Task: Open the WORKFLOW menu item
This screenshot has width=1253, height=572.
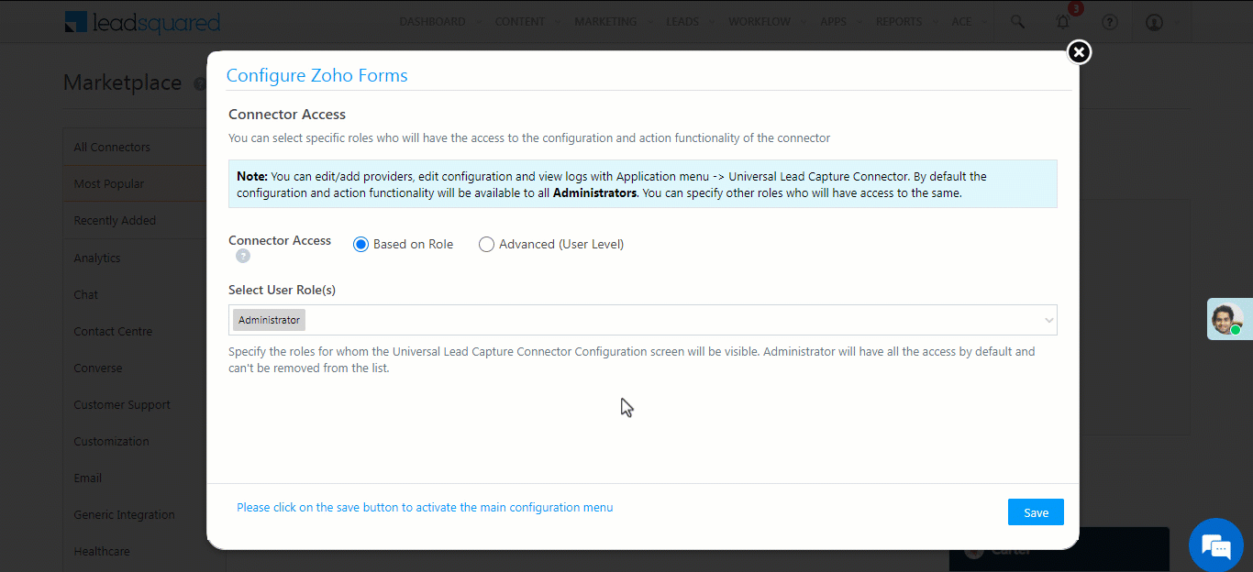Action: pos(760,21)
